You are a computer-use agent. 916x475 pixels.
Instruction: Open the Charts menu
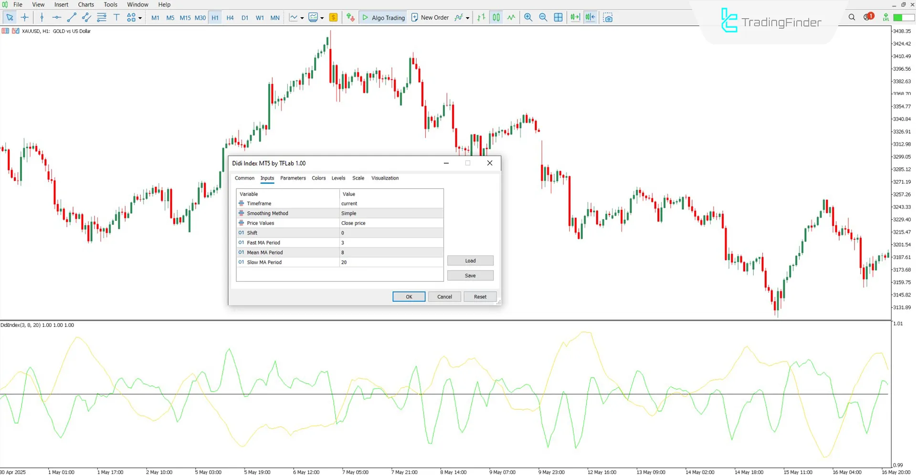coord(85,4)
